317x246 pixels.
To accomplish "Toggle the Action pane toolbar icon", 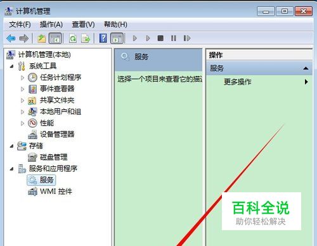I will coord(117,39).
